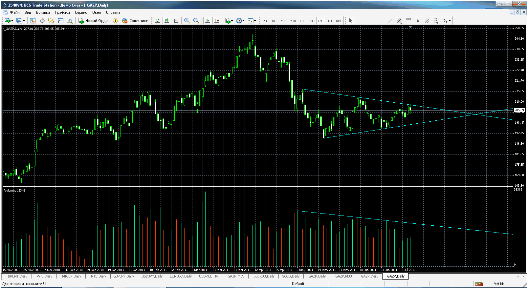528x288 pixels.
Task: Toggle chart shift from right border
Action: [217, 21]
